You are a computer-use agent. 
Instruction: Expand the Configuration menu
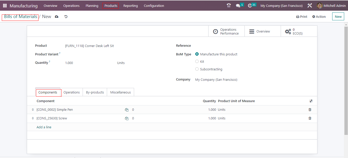(154, 6)
